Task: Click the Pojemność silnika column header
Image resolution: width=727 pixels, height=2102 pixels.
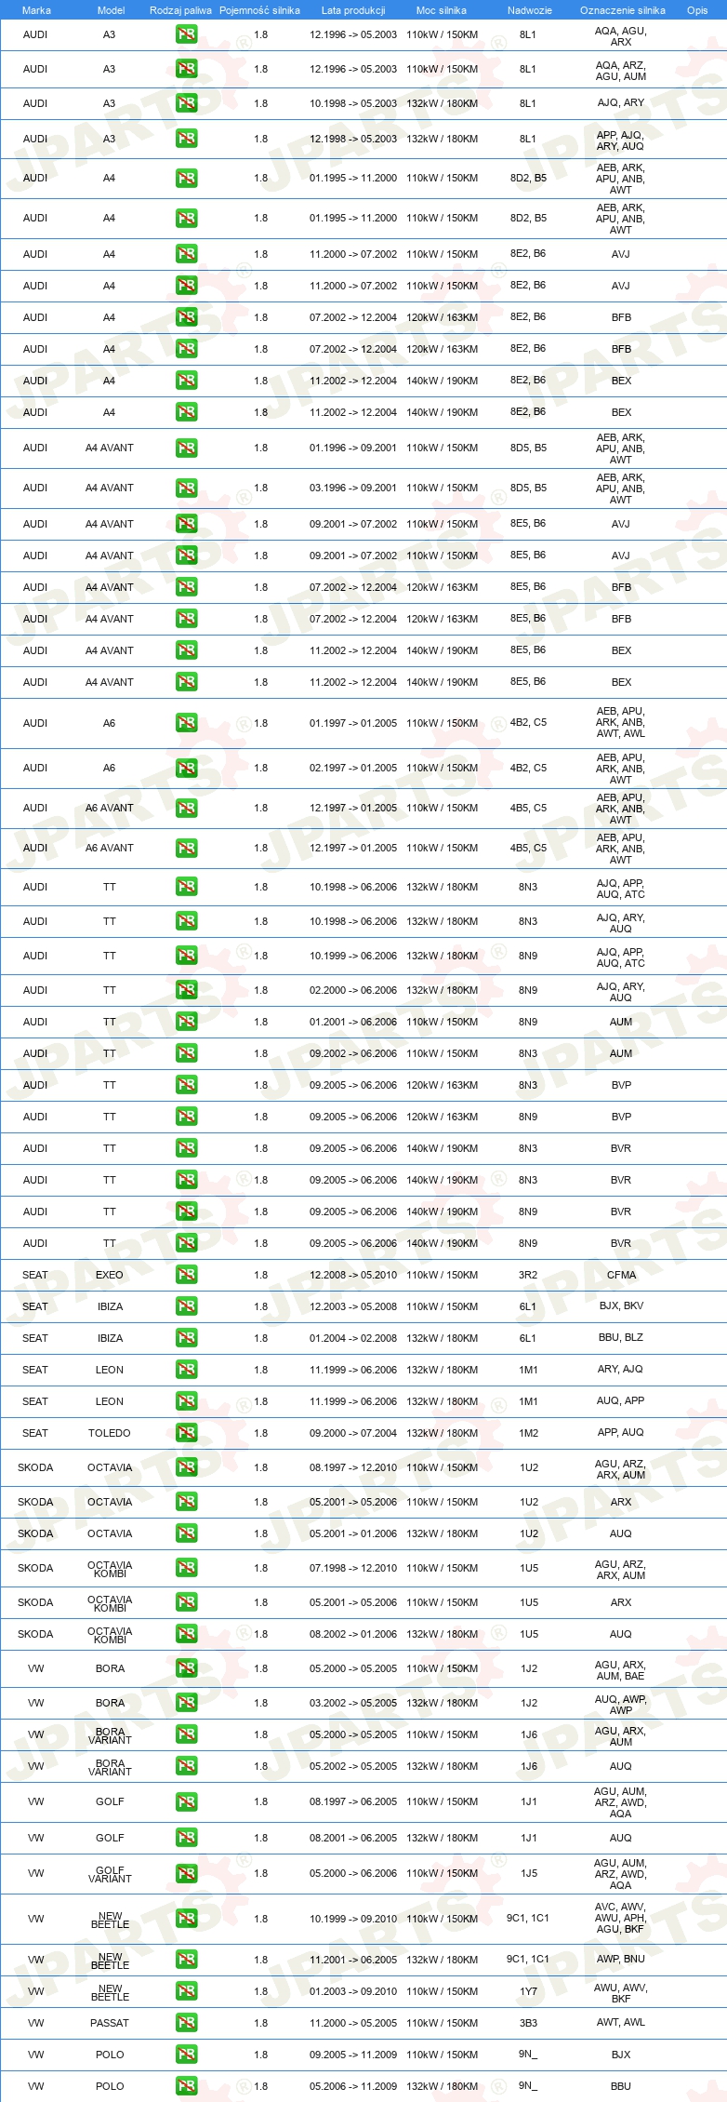Action: click(x=259, y=10)
